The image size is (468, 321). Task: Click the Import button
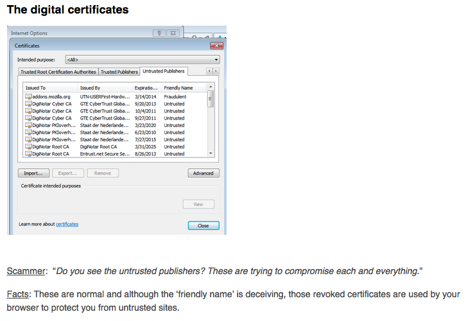click(x=33, y=173)
